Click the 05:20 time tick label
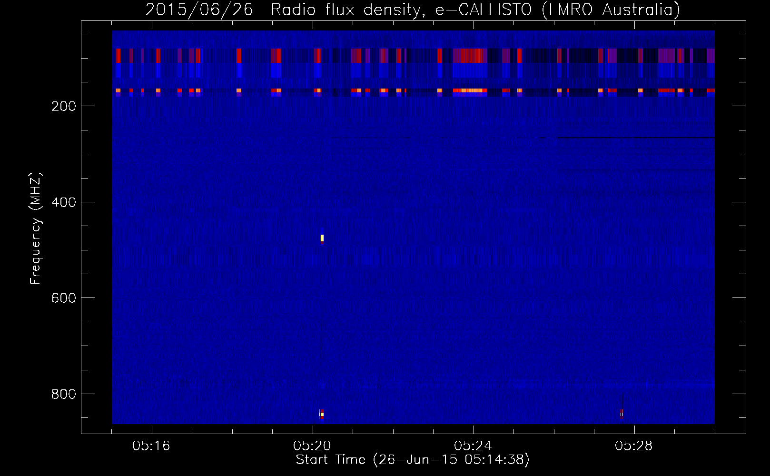Screen dimensions: 770x476 (x=312, y=446)
